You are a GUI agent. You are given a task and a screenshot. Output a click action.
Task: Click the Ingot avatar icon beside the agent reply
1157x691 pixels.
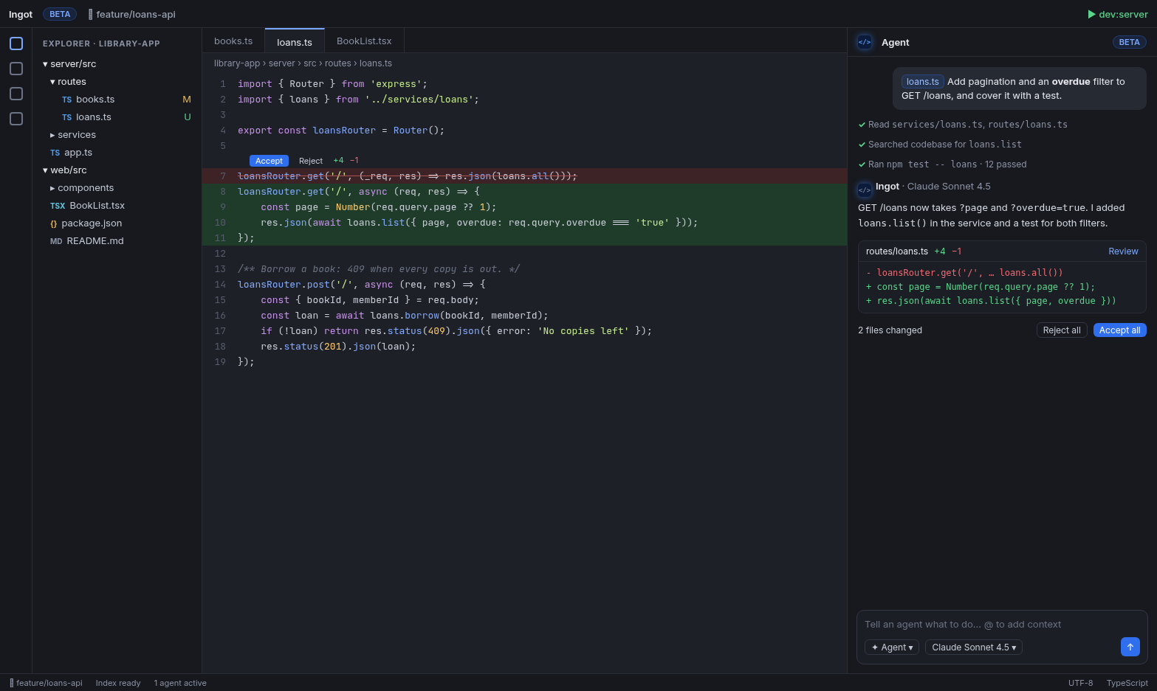click(865, 190)
